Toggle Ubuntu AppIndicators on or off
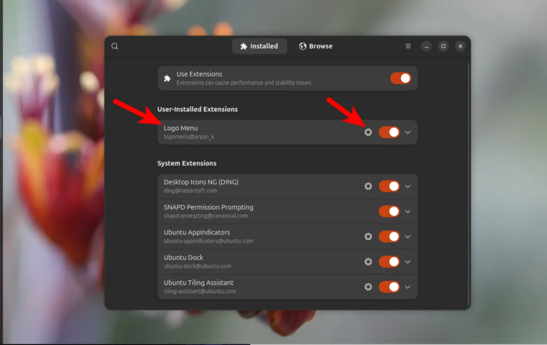 pos(390,236)
